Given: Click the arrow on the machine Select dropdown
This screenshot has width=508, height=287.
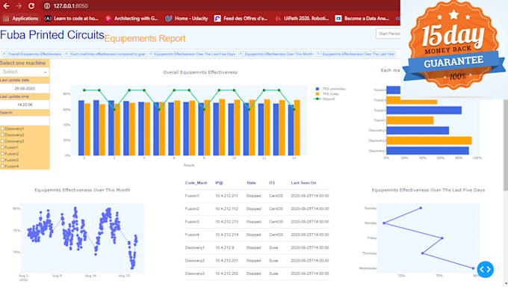Looking at the screenshot, I should point(46,72).
